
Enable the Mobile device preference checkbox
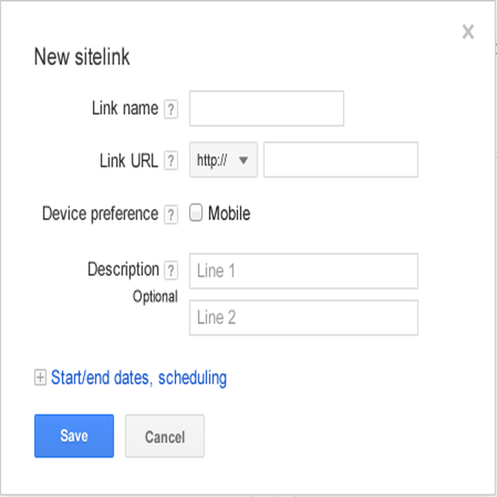click(196, 213)
